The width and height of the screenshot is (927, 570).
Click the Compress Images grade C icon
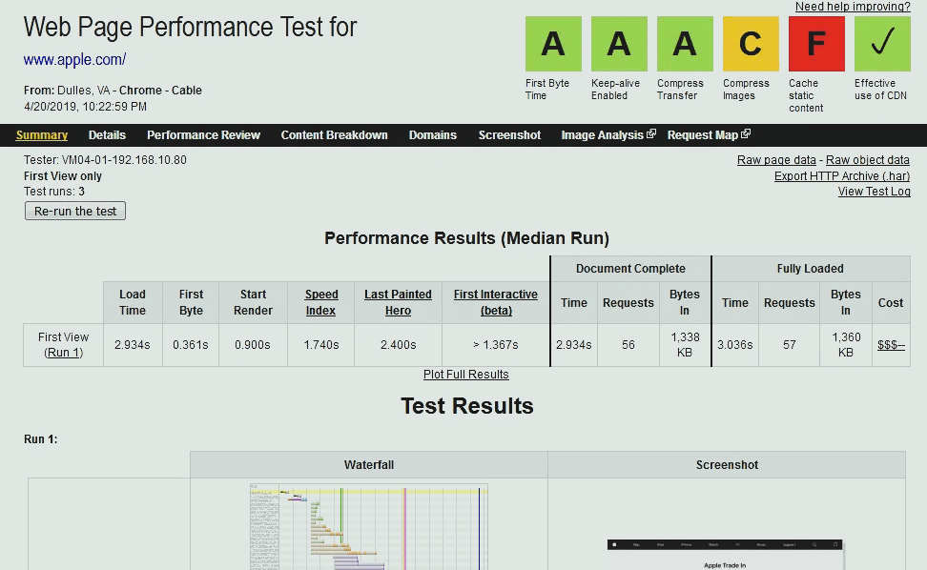[x=750, y=44]
